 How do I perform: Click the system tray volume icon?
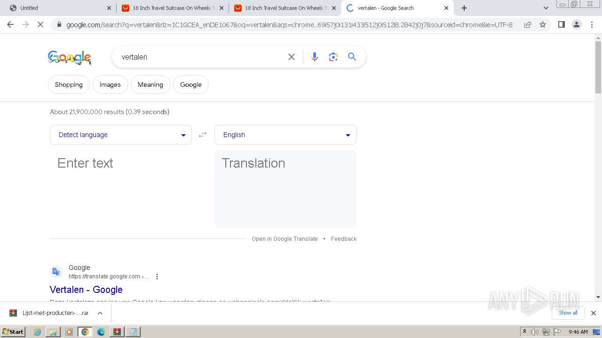[x=535, y=332]
